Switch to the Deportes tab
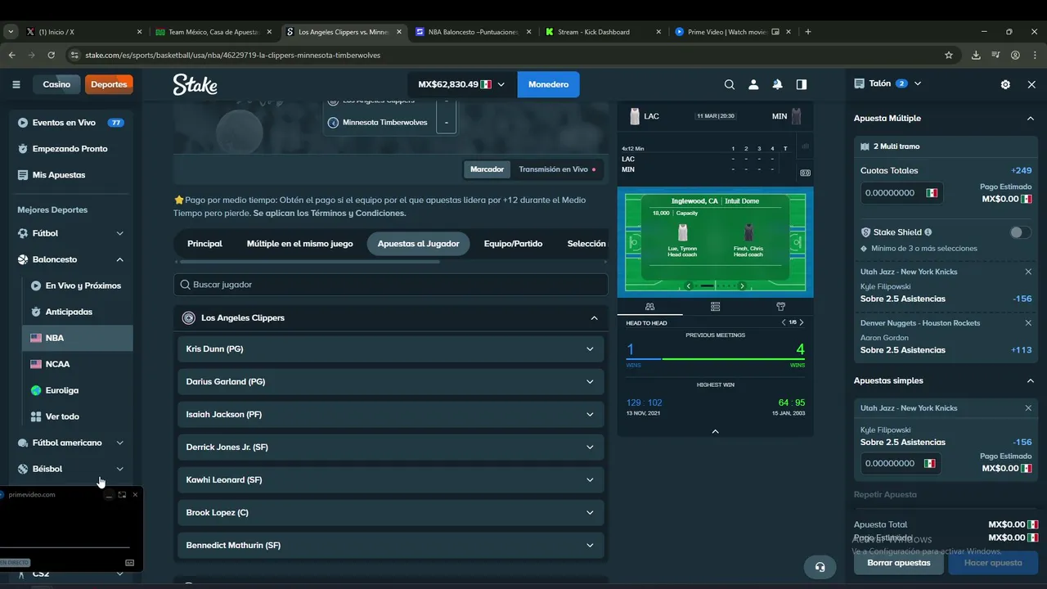The height and width of the screenshot is (589, 1047). point(109,84)
